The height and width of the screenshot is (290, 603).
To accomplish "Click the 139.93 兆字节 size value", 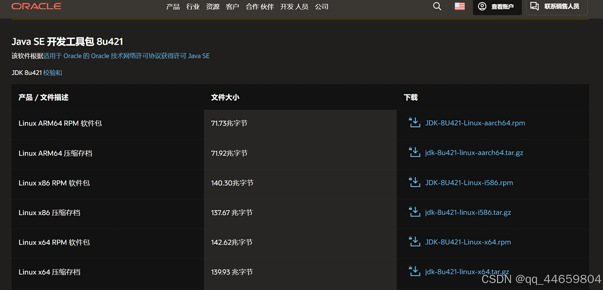I will pos(232,272).
